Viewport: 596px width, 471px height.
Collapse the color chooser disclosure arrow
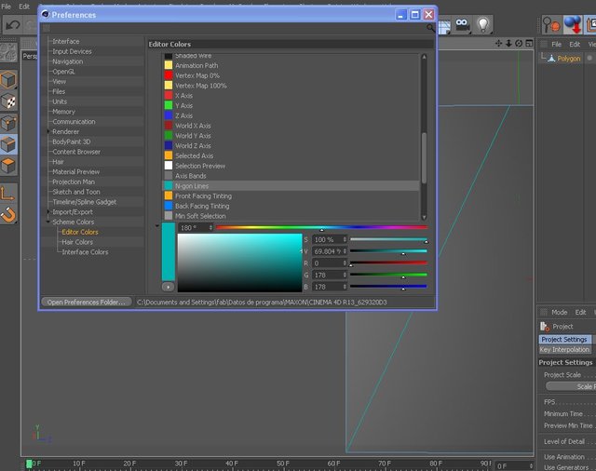(157, 226)
